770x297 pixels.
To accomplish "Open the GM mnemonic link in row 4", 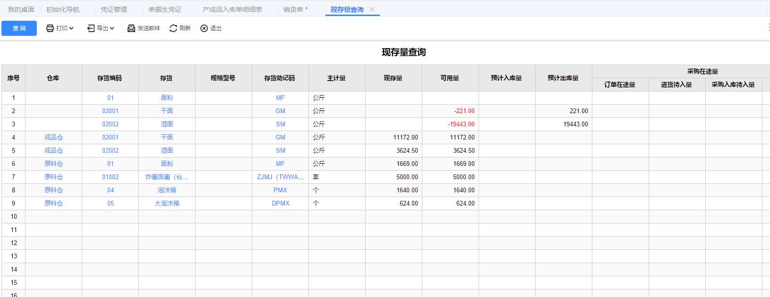I will pyautogui.click(x=281, y=138).
